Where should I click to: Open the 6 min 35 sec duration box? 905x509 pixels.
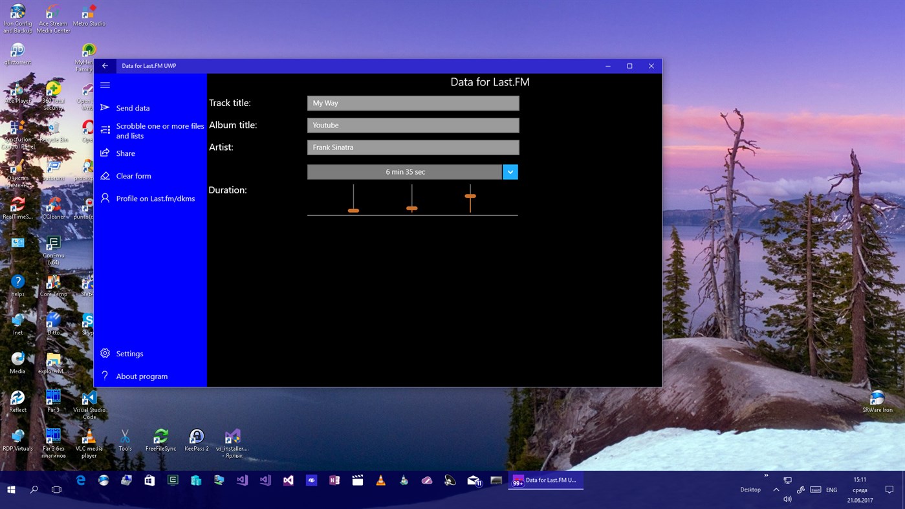coord(405,172)
